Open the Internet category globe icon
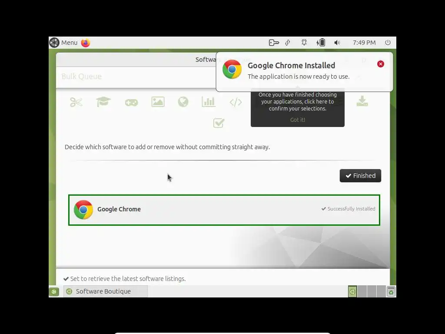Screen dimensions: 445x334 click(183, 102)
